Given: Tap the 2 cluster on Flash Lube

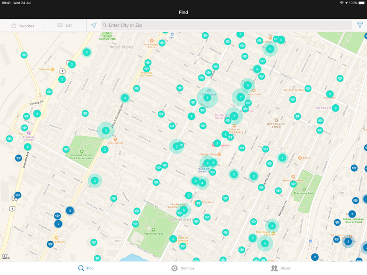Looking at the screenshot, I should (x=207, y=98).
